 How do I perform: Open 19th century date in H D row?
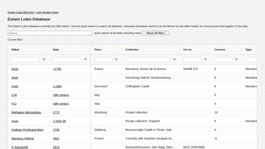pyautogui.click(x=61, y=103)
